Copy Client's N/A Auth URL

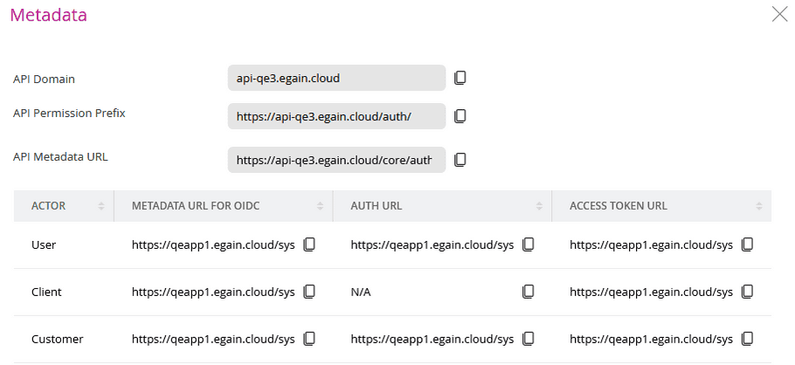coord(528,292)
